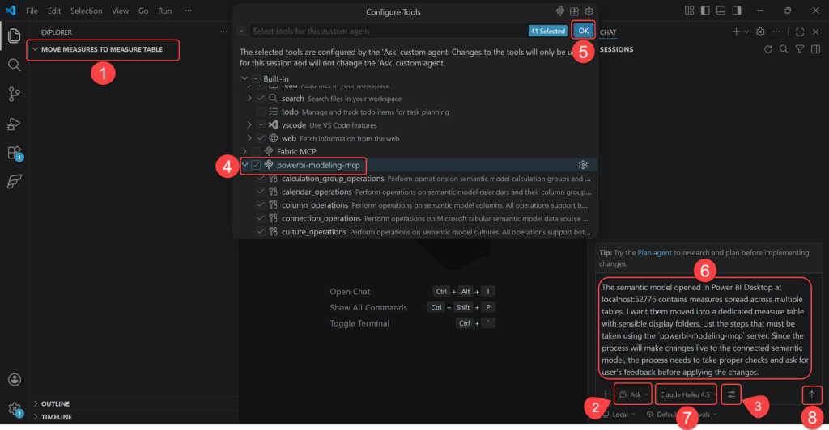Open the Accounts menu icon

click(x=15, y=379)
